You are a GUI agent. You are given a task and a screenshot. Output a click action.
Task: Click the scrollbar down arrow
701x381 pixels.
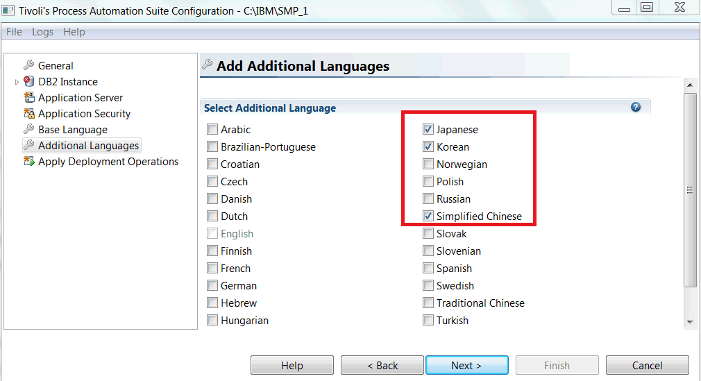pyautogui.click(x=690, y=322)
